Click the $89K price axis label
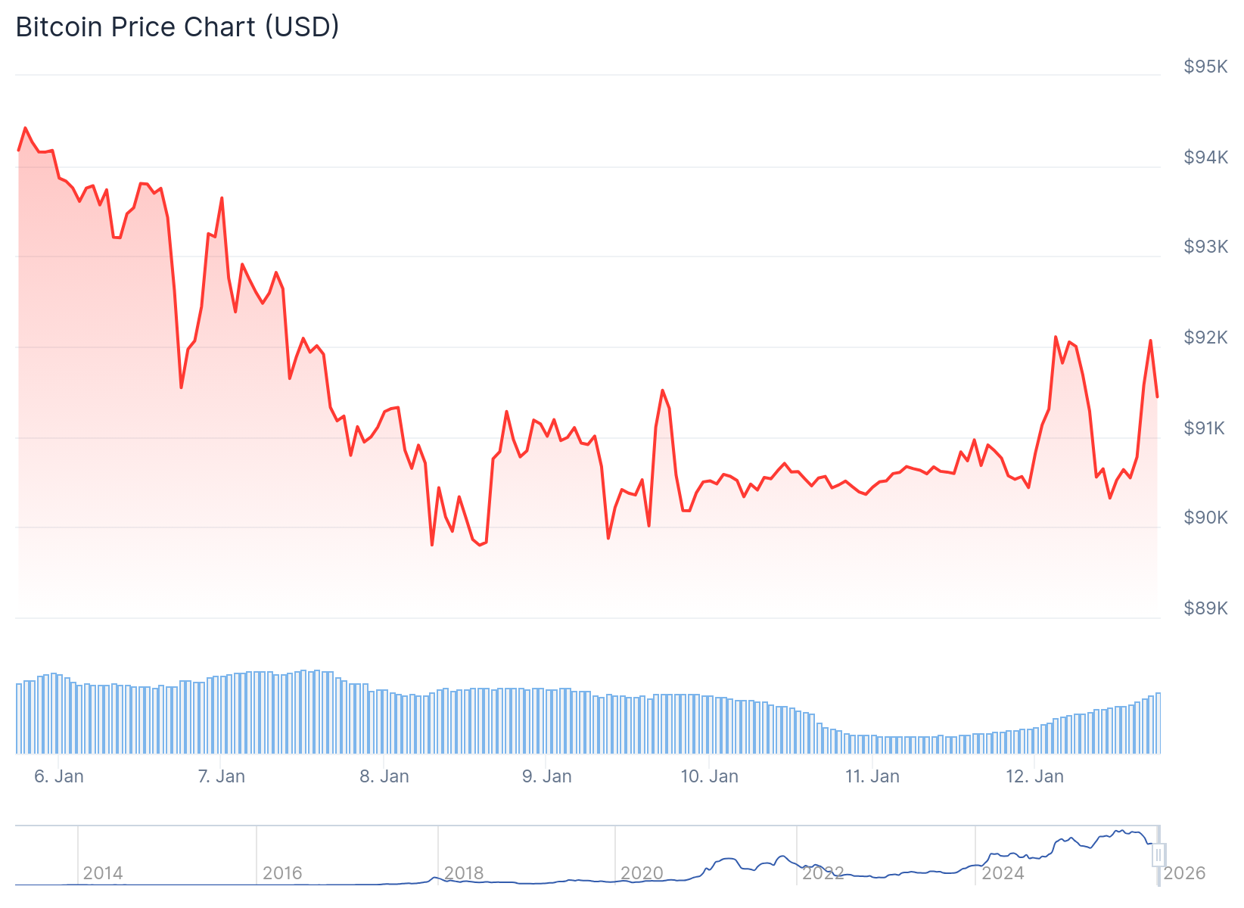 (1205, 608)
